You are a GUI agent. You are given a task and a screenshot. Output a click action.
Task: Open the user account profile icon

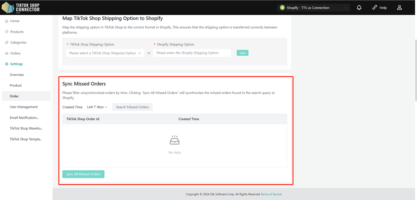(x=399, y=7)
